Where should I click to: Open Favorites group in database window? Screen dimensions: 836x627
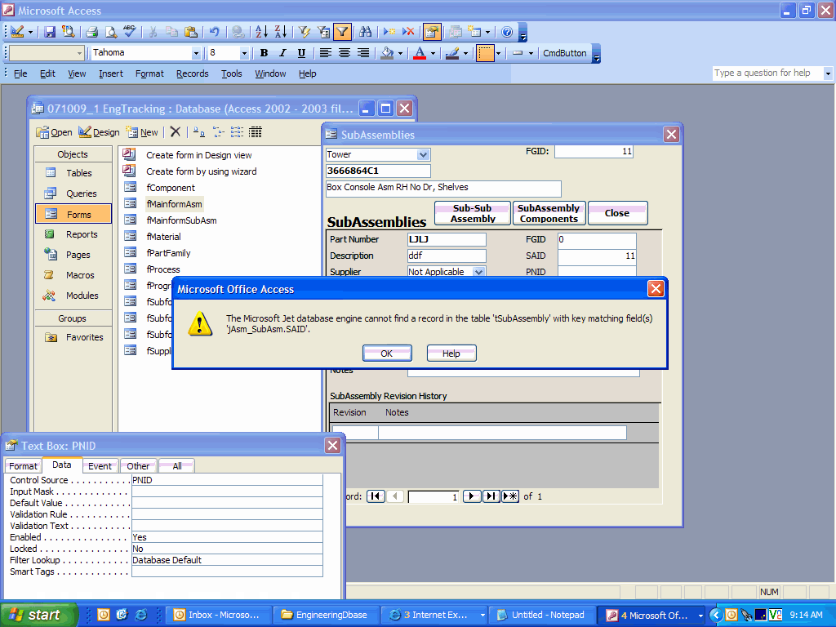click(x=73, y=337)
